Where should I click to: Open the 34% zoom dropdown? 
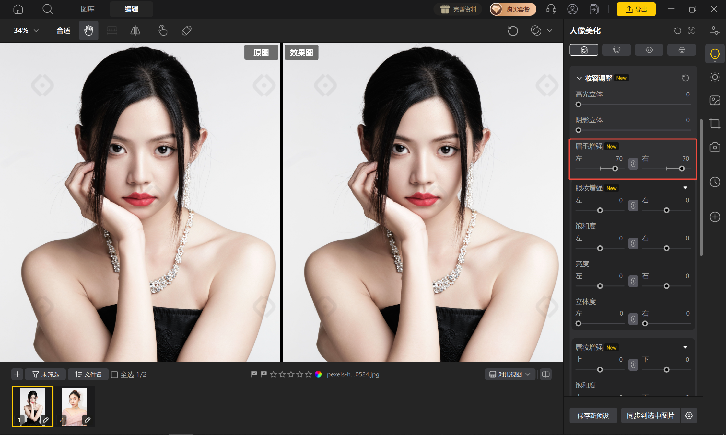point(26,30)
